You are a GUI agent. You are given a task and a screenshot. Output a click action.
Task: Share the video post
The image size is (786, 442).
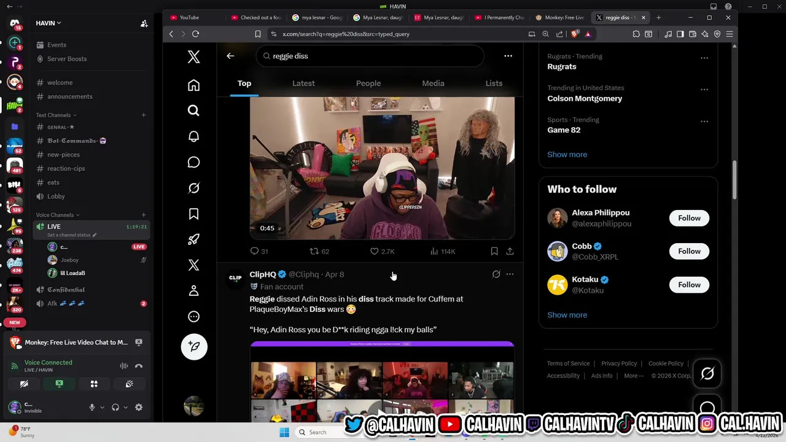point(510,251)
